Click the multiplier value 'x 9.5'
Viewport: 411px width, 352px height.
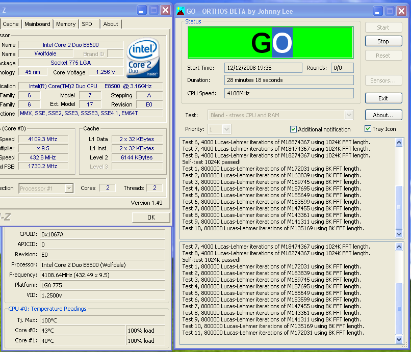click(43, 148)
